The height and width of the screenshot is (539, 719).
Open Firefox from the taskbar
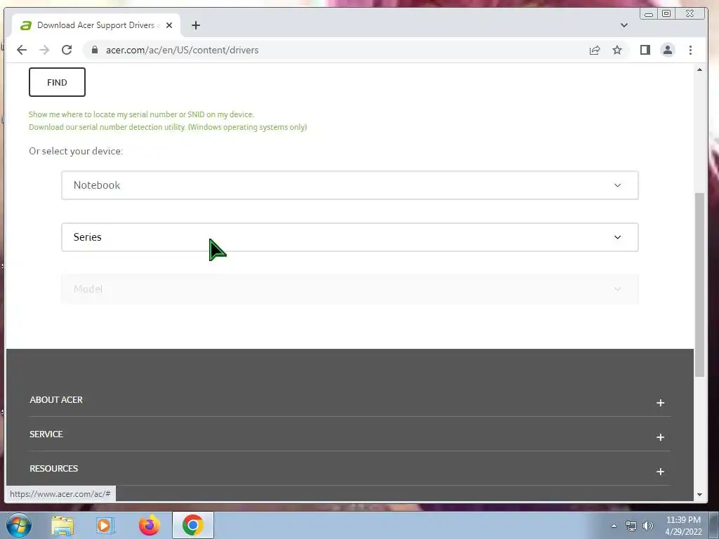149,525
